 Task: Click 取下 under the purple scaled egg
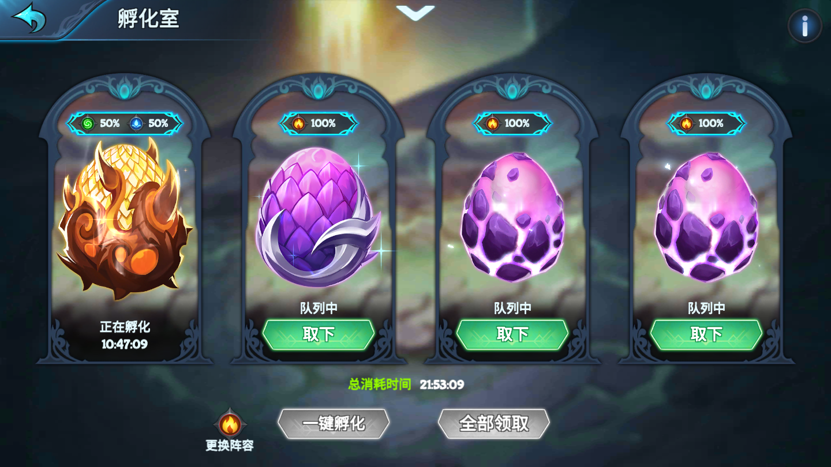coord(319,334)
